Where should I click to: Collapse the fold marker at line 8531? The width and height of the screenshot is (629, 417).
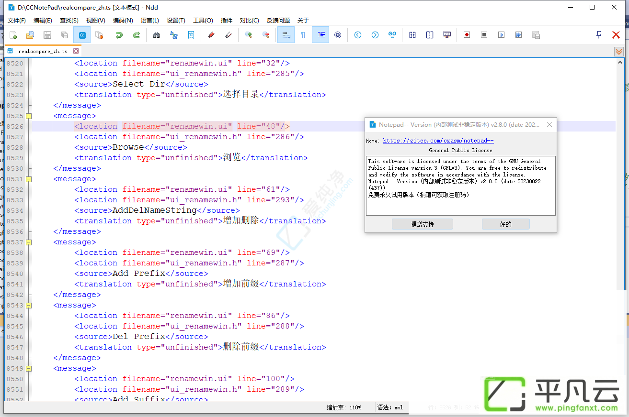tap(29, 179)
